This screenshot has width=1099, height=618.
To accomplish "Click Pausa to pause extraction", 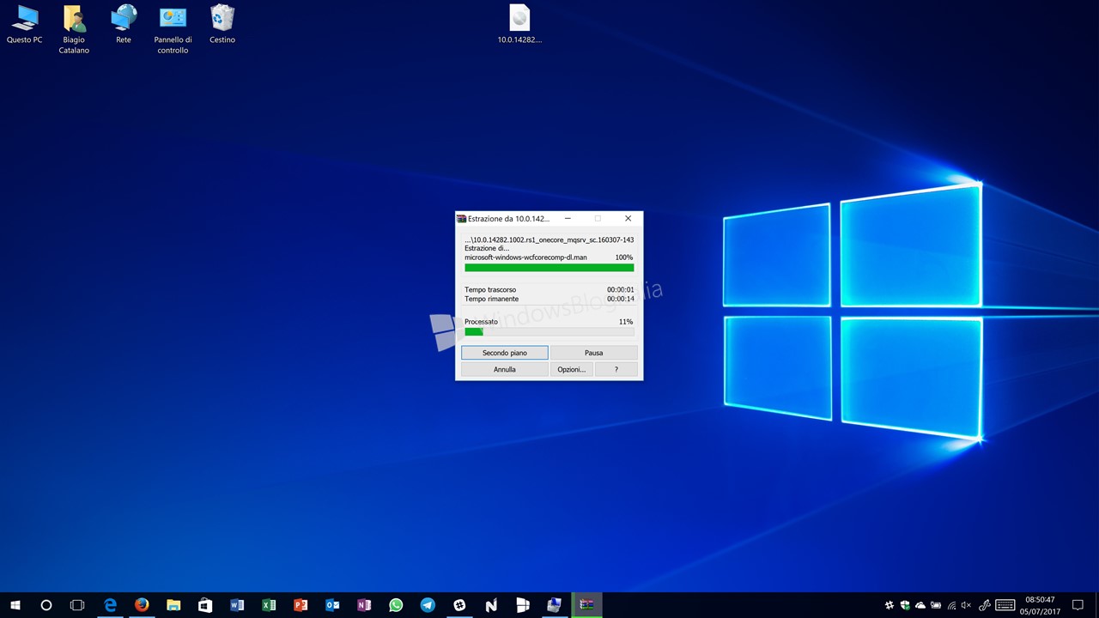I will 594,353.
